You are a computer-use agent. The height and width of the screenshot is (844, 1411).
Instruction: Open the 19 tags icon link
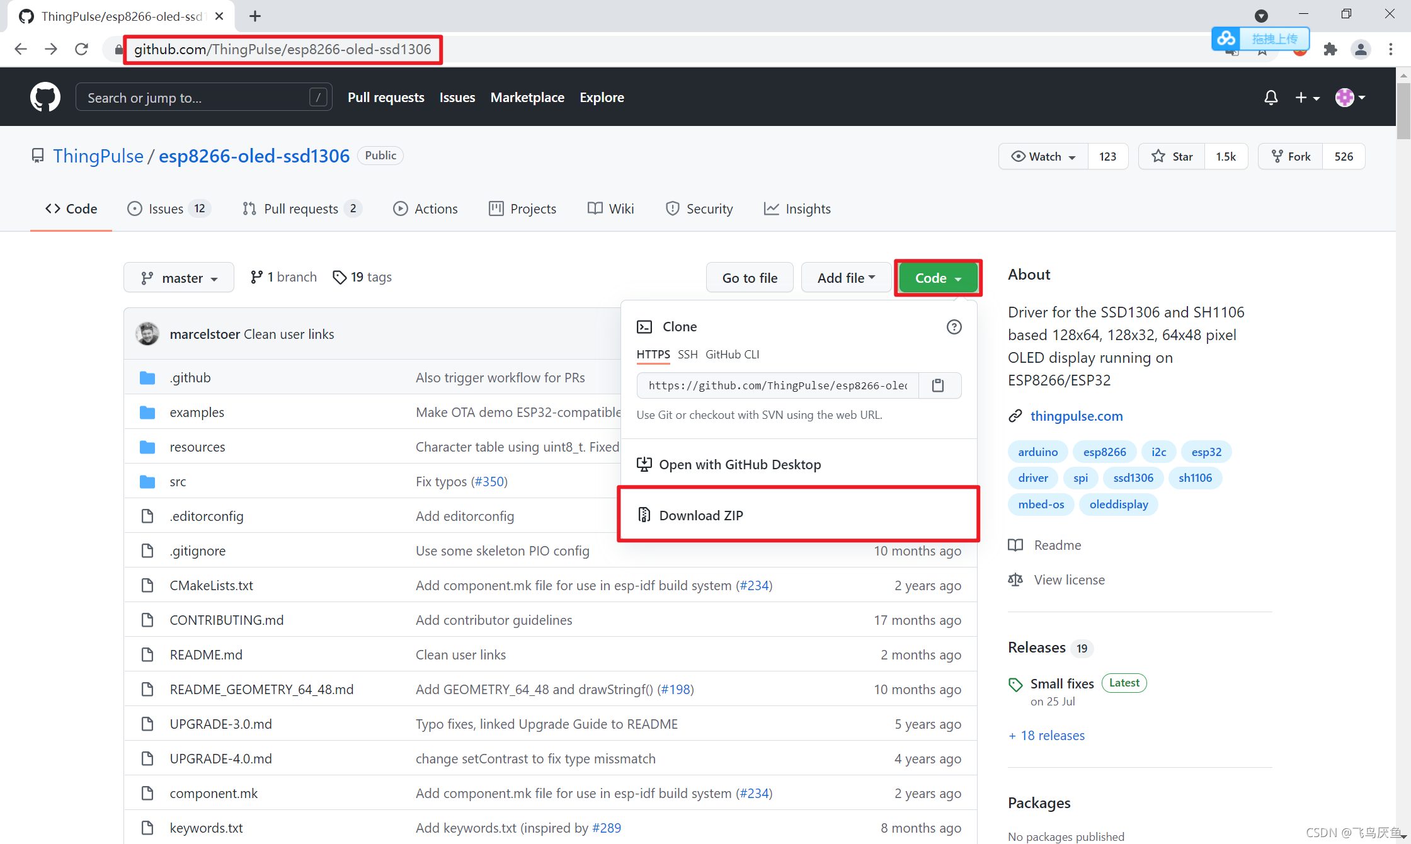[362, 277]
